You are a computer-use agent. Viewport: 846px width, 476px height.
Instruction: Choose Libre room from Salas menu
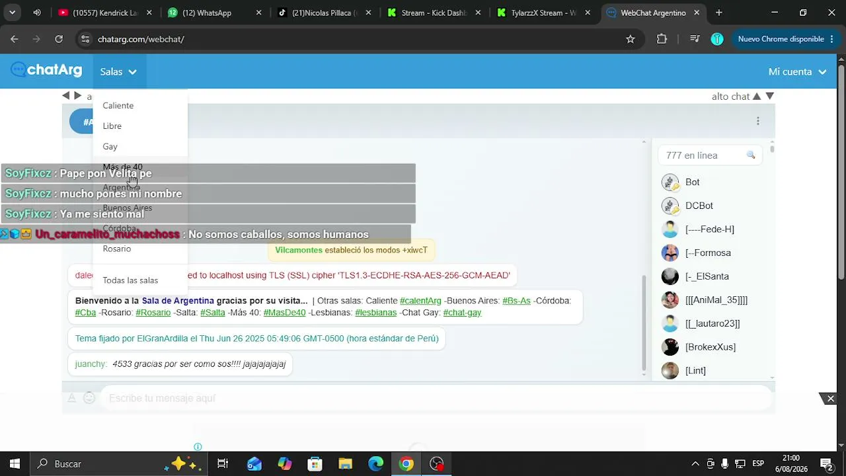112,126
